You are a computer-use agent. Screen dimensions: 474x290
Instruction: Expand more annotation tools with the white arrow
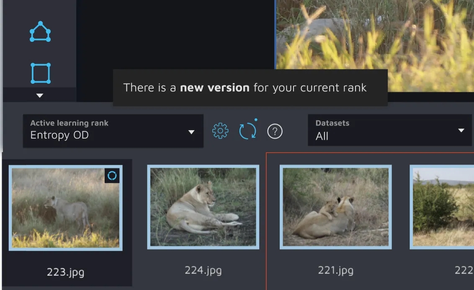click(x=40, y=95)
